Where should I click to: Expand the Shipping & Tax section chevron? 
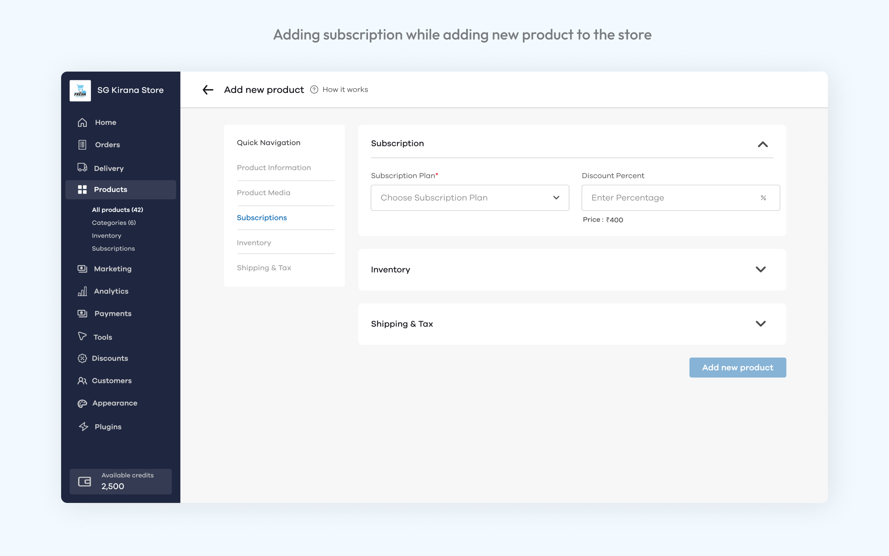(x=761, y=324)
